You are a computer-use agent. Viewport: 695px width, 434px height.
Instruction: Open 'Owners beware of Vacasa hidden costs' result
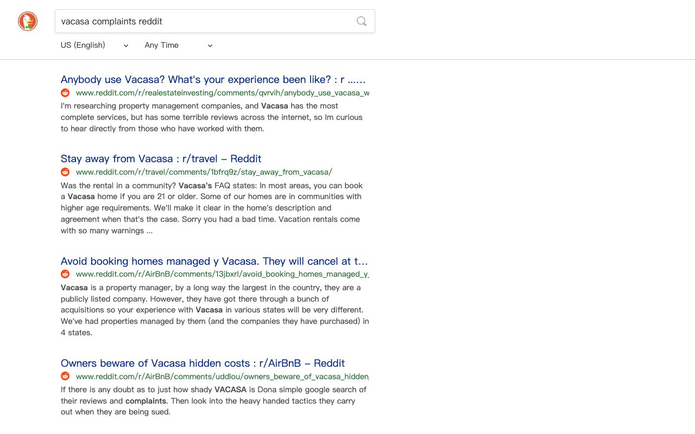coord(203,363)
